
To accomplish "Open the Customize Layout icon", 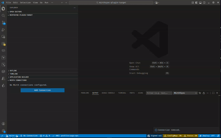I will tap(193, 2).
